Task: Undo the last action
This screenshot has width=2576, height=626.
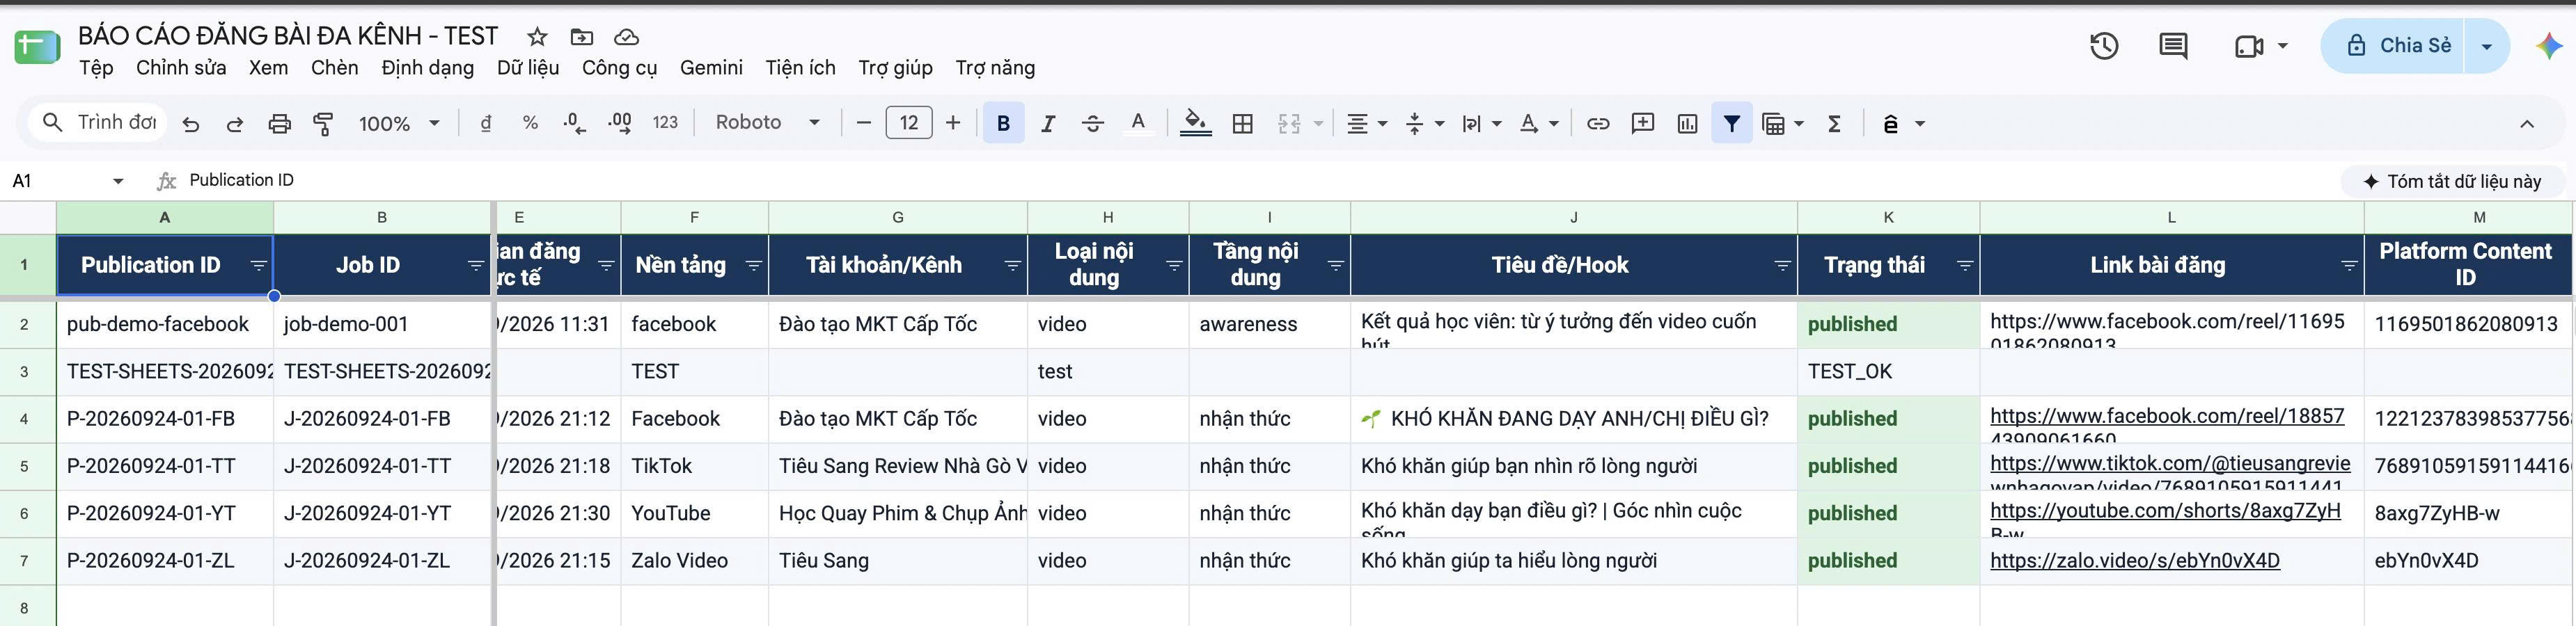Action: [190, 124]
